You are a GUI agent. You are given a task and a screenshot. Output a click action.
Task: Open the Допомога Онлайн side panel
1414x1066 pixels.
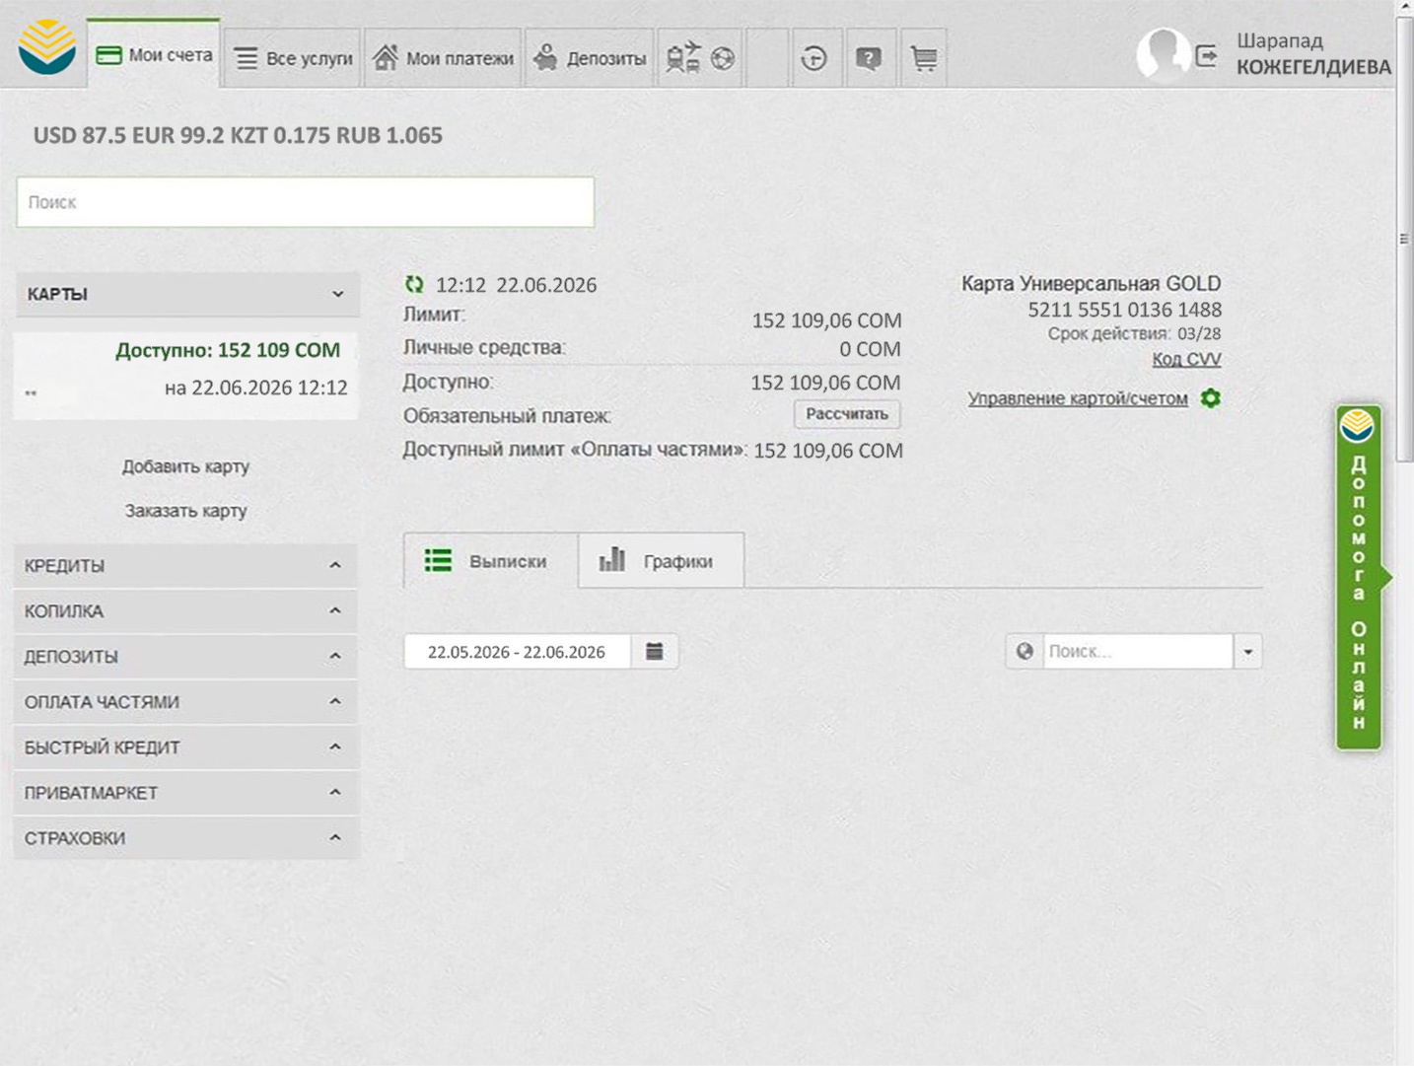tap(1360, 578)
